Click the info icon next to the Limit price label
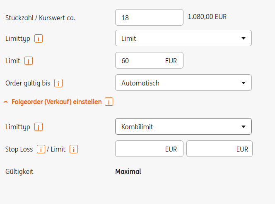 click(x=29, y=61)
